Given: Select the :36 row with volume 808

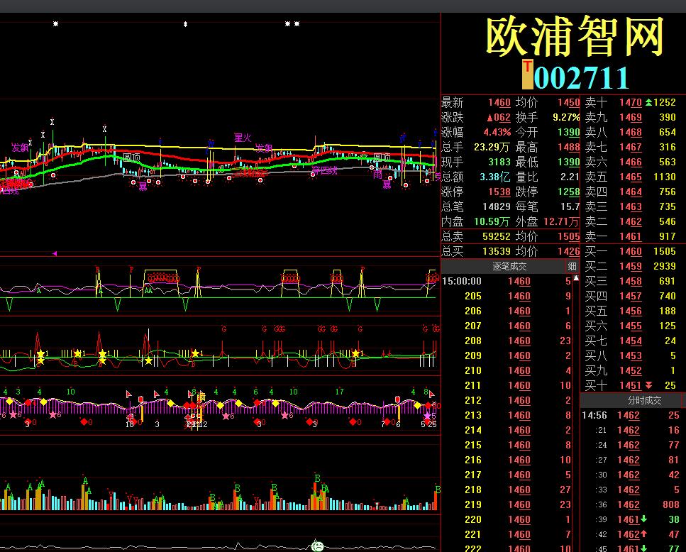Looking at the screenshot, I should point(631,504).
